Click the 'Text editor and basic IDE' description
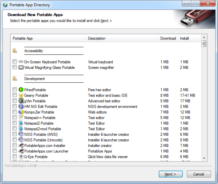 click(x=108, y=95)
